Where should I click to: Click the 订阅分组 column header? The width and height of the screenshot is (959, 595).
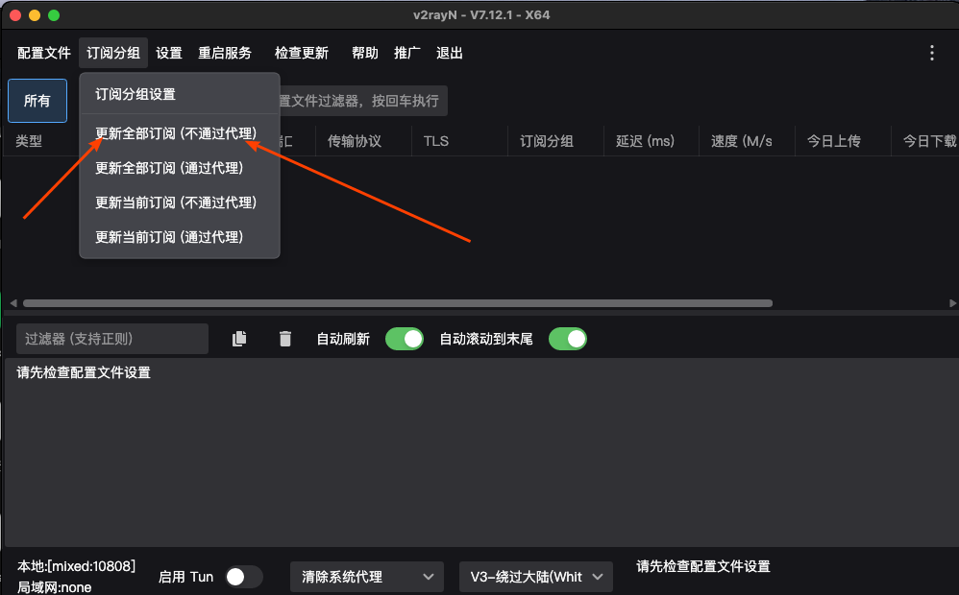(546, 141)
